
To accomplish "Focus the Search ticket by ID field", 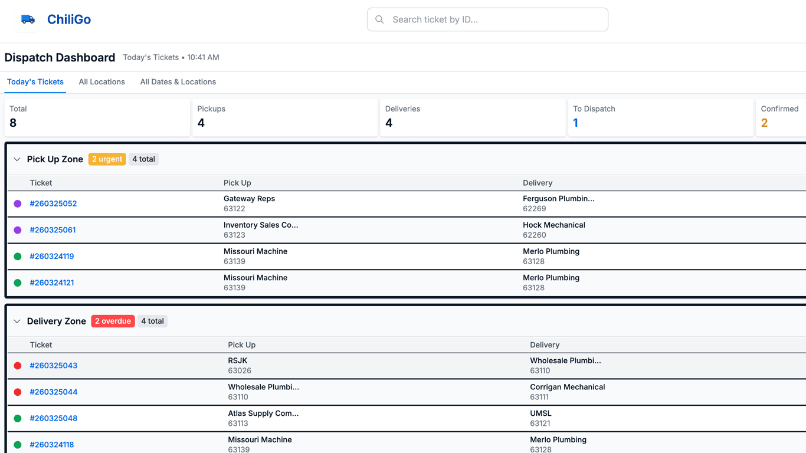I will click(x=487, y=19).
